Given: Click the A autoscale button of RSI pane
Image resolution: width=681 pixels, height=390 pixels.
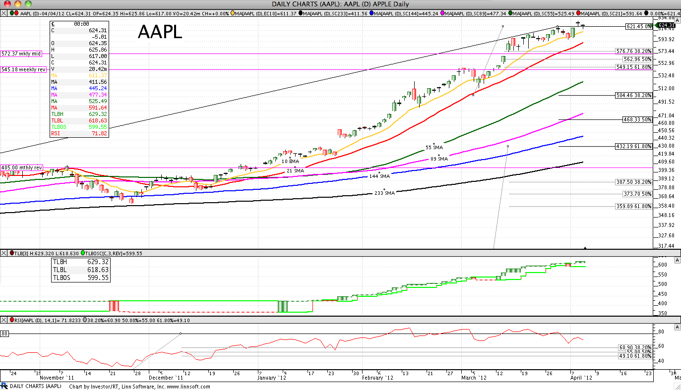Looking at the screenshot, I should tap(678, 327).
